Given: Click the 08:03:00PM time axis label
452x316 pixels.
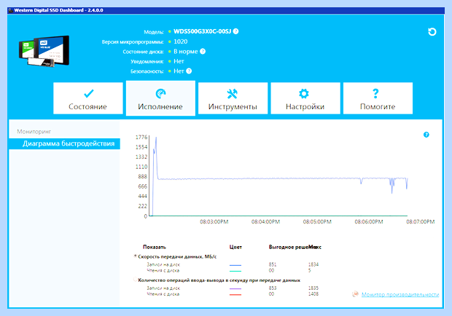Looking at the screenshot, I should (214, 221).
